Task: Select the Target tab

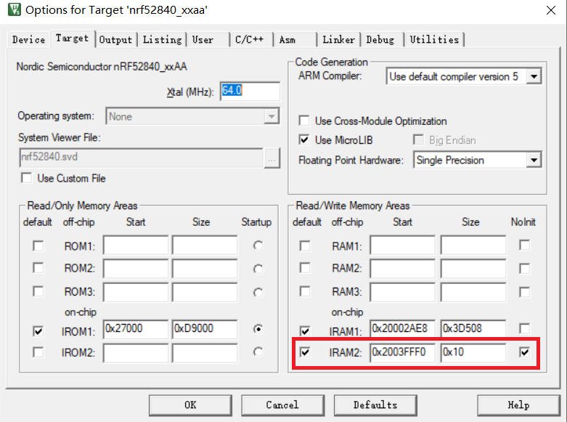Action: coord(72,38)
